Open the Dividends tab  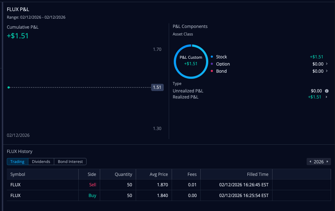[41, 162]
